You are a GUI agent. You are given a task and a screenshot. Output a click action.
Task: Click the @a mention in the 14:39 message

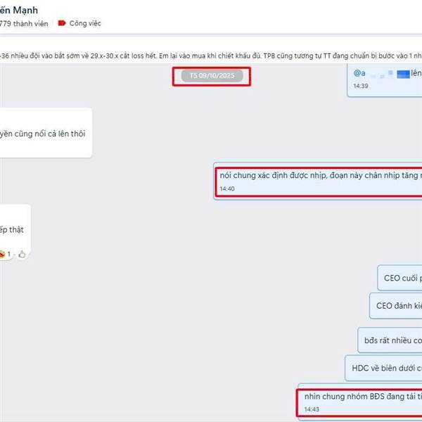[359, 73]
